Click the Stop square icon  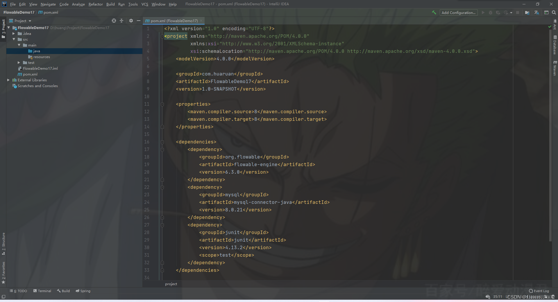coord(518,12)
